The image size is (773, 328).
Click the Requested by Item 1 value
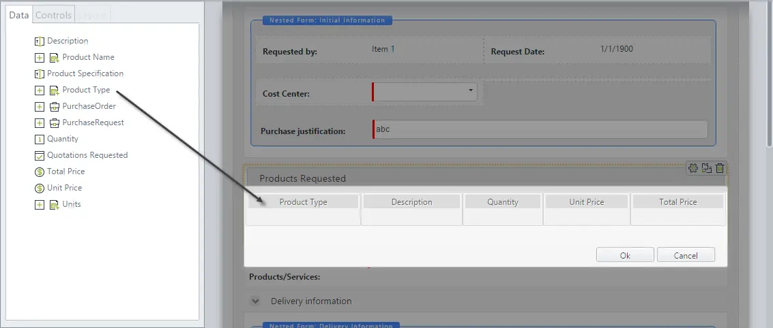tap(383, 49)
